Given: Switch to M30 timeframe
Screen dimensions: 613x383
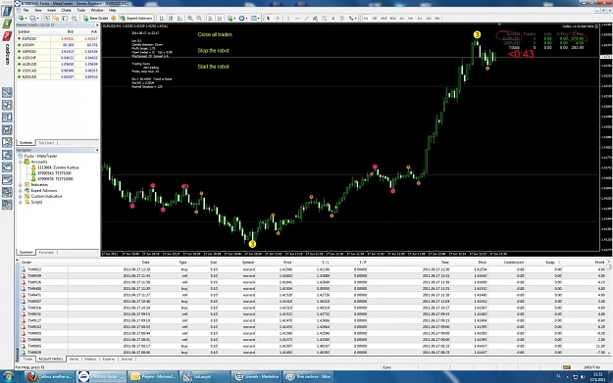Looking at the screenshot, I should (393, 18).
